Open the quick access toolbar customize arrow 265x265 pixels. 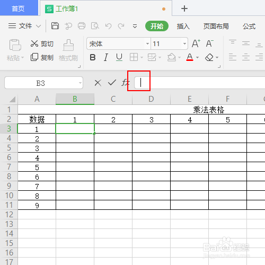click(135, 26)
